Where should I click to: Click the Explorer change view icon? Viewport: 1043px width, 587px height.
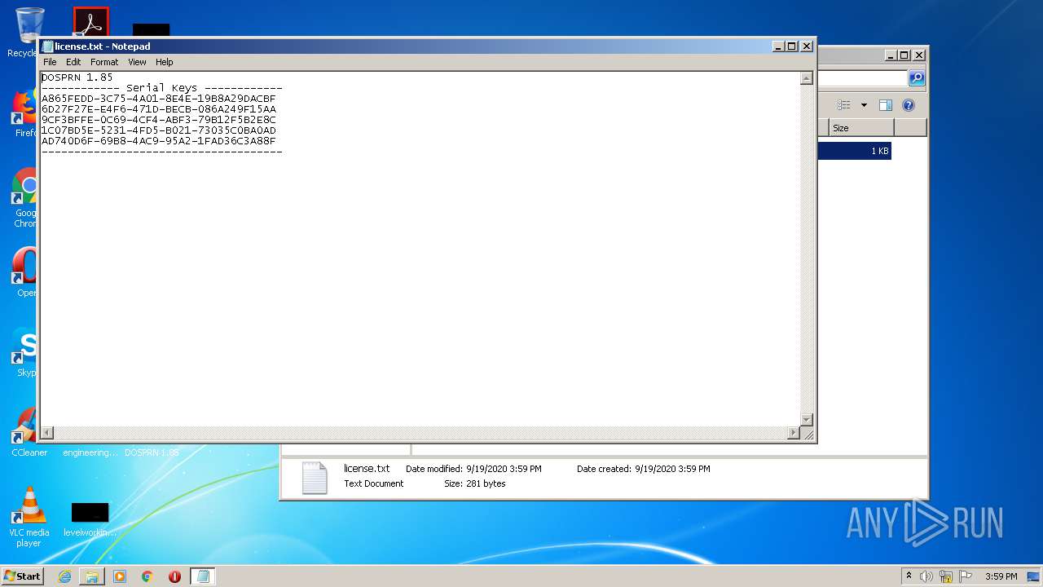[844, 105]
